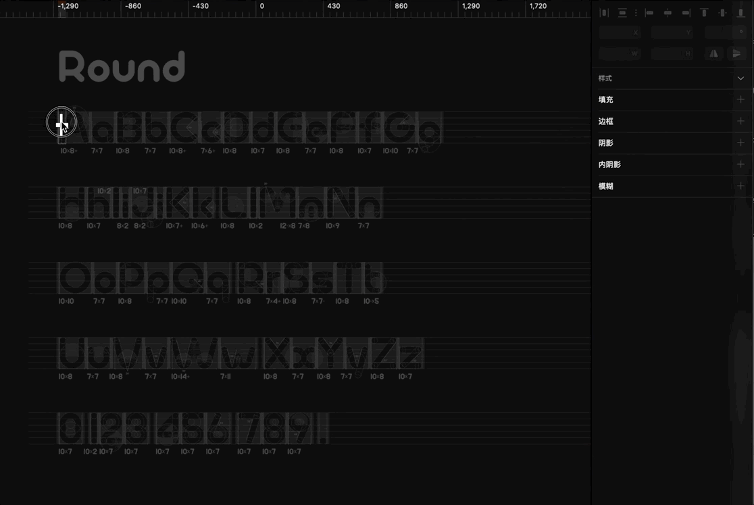Click the 7×11 size label
The image size is (754, 505).
[226, 377]
